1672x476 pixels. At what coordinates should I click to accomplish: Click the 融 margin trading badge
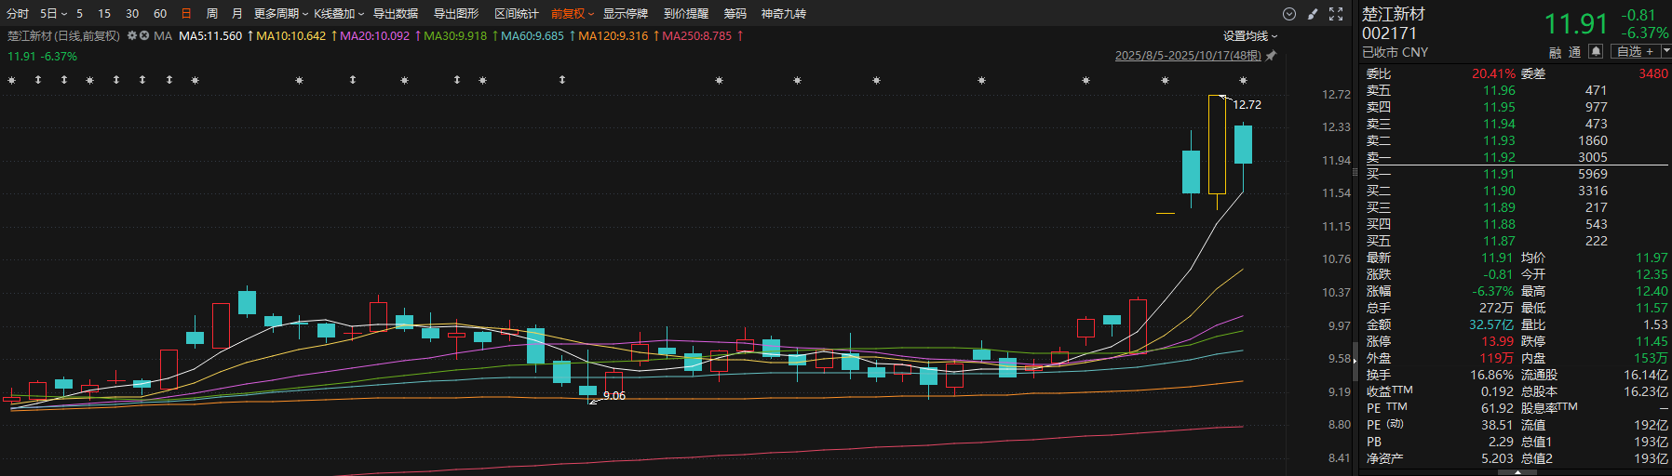pos(1556,52)
